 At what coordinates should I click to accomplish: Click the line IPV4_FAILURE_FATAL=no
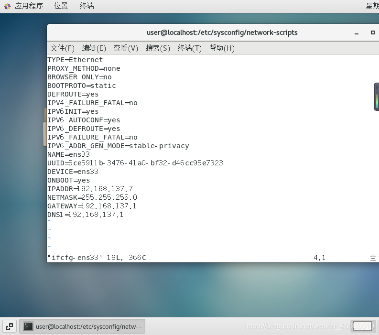(x=92, y=103)
